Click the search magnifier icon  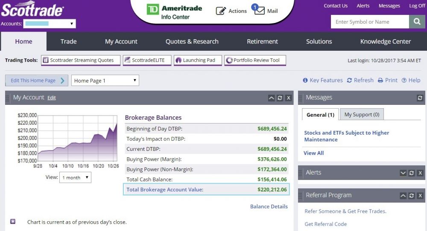tap(417, 22)
